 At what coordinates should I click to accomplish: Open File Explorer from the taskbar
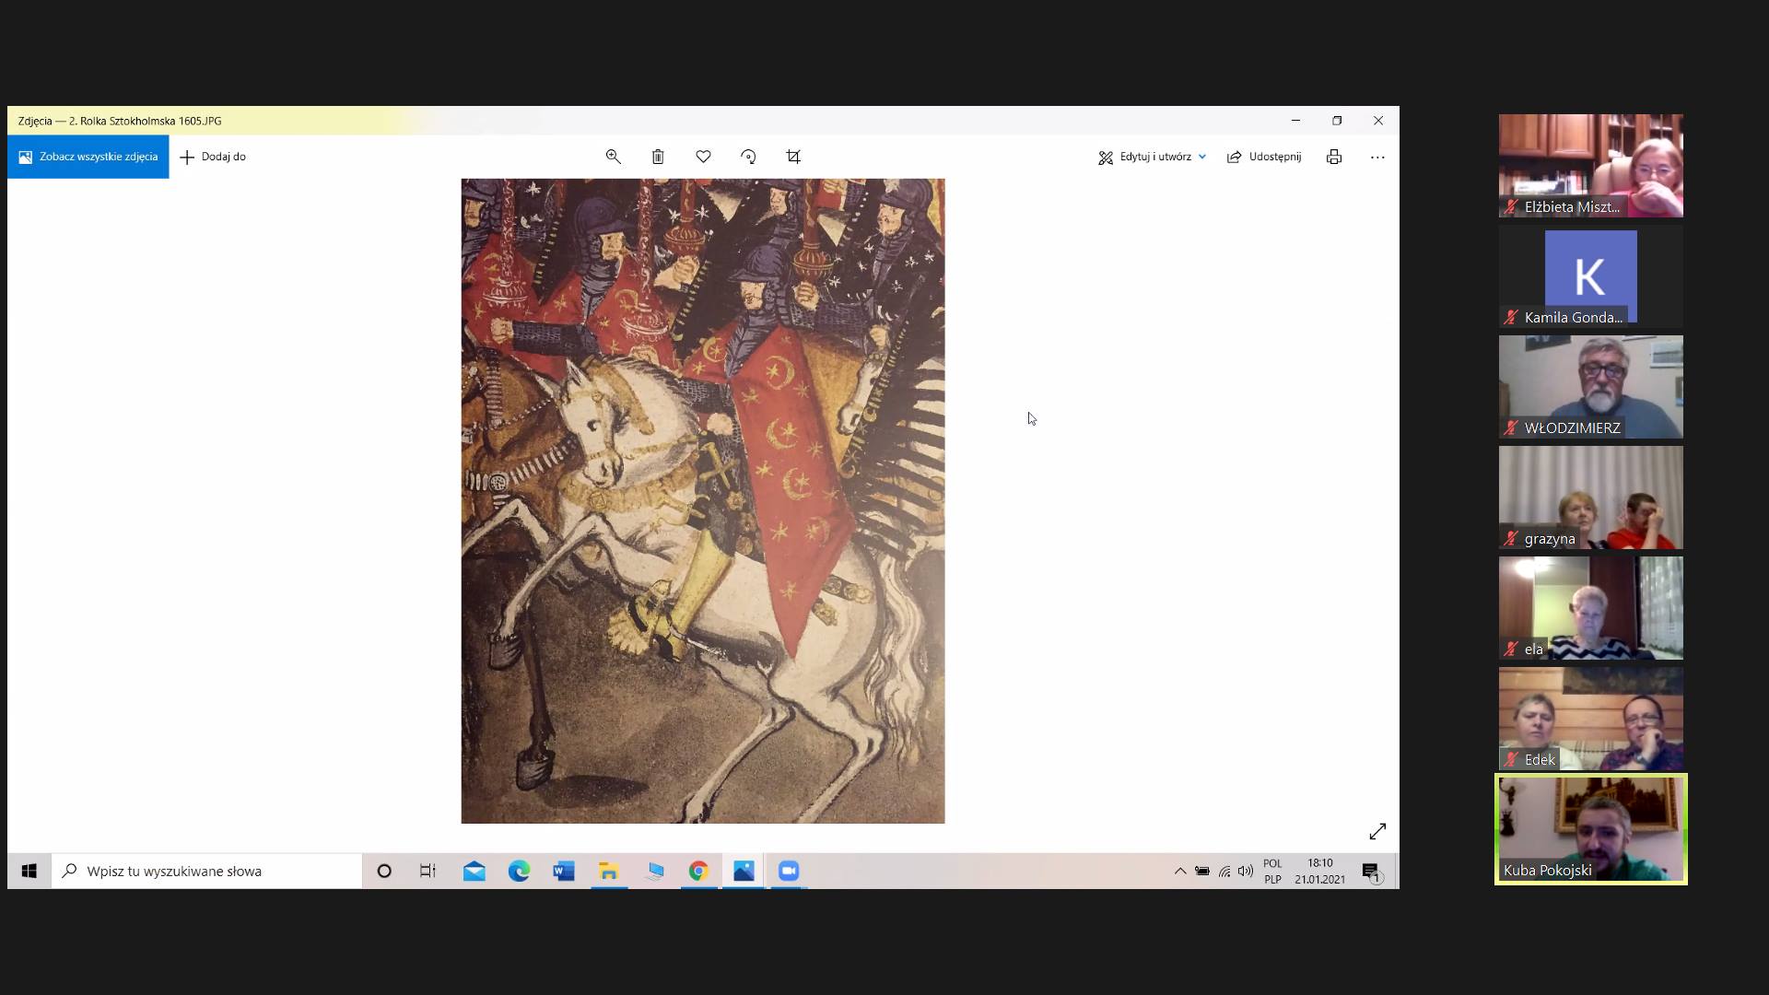pos(608,871)
